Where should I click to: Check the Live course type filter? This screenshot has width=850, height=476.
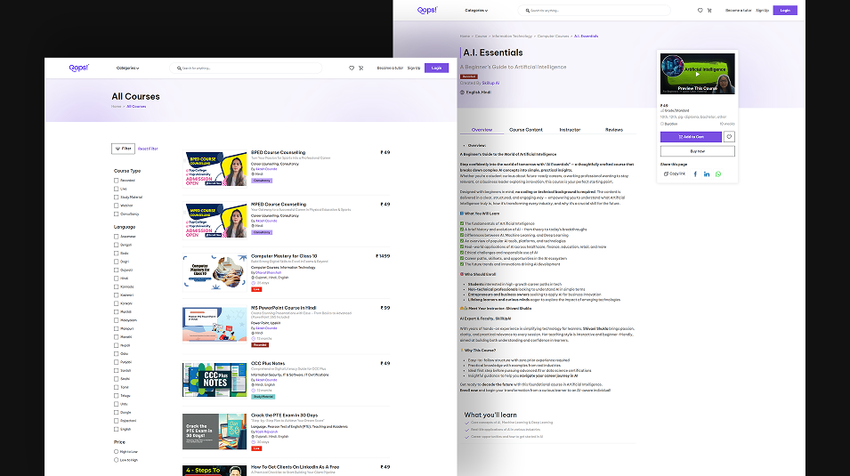116,189
